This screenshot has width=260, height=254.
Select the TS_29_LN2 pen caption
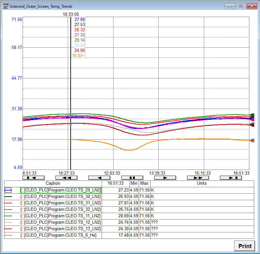(x=61, y=190)
